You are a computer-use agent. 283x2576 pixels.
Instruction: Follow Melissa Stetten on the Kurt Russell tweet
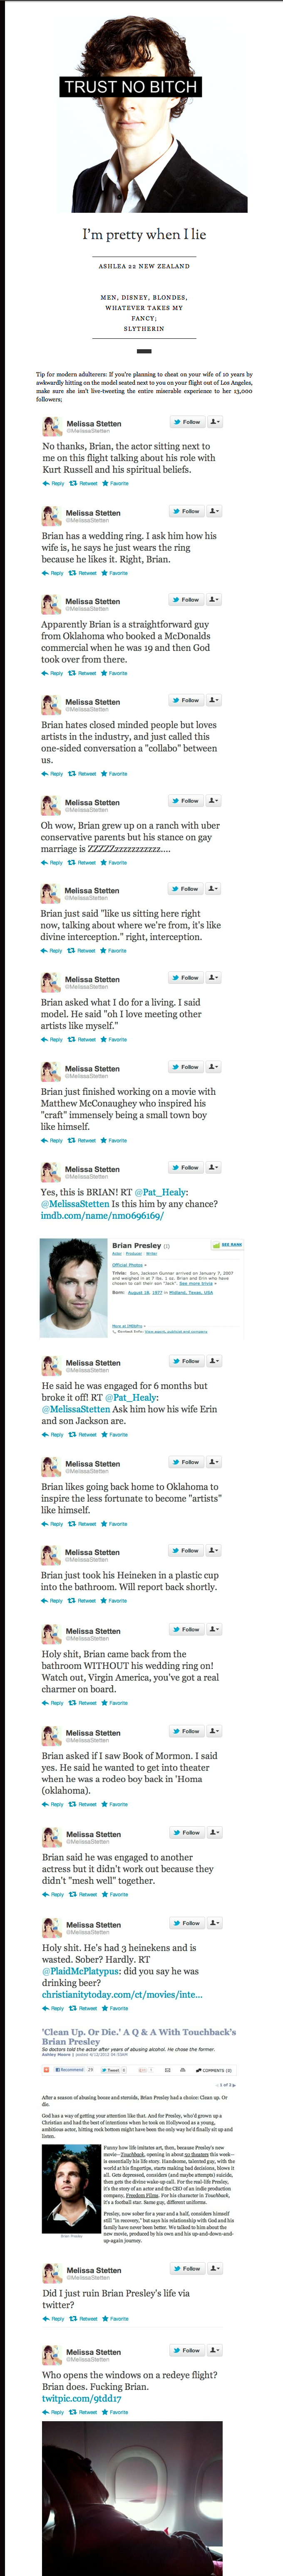[x=186, y=422]
